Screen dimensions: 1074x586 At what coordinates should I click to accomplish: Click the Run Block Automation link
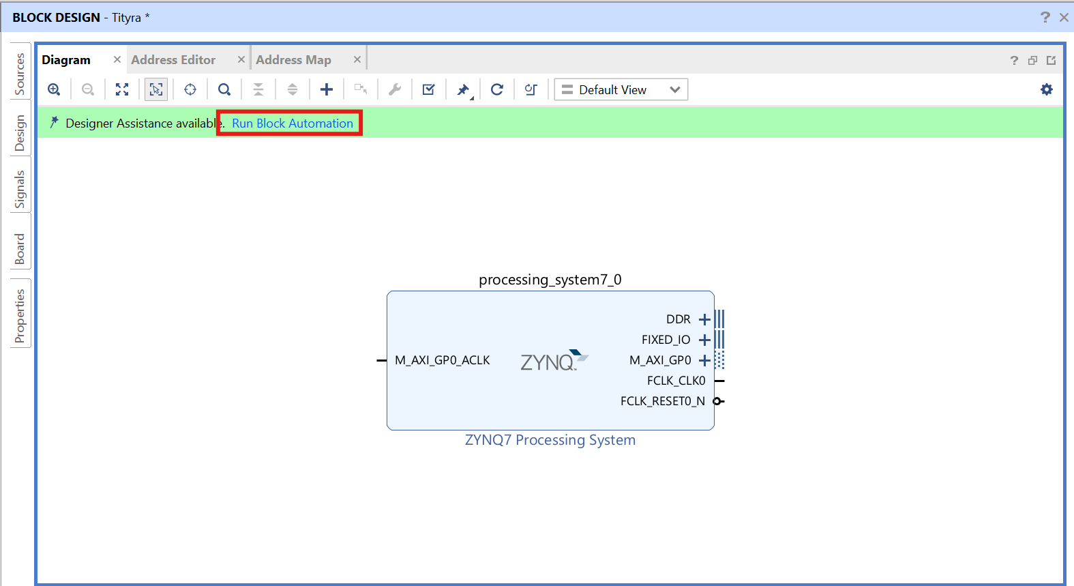[293, 123]
